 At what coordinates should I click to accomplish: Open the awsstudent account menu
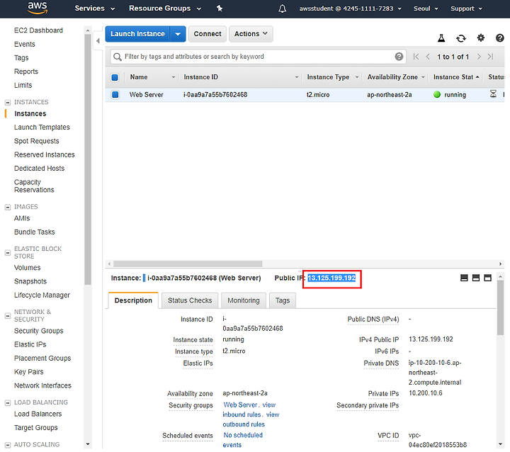[351, 9]
